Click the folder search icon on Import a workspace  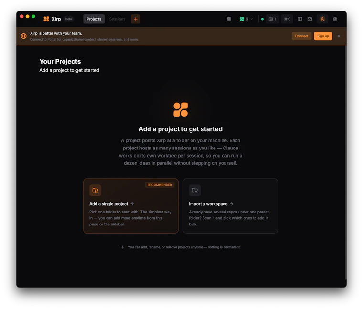195,190
